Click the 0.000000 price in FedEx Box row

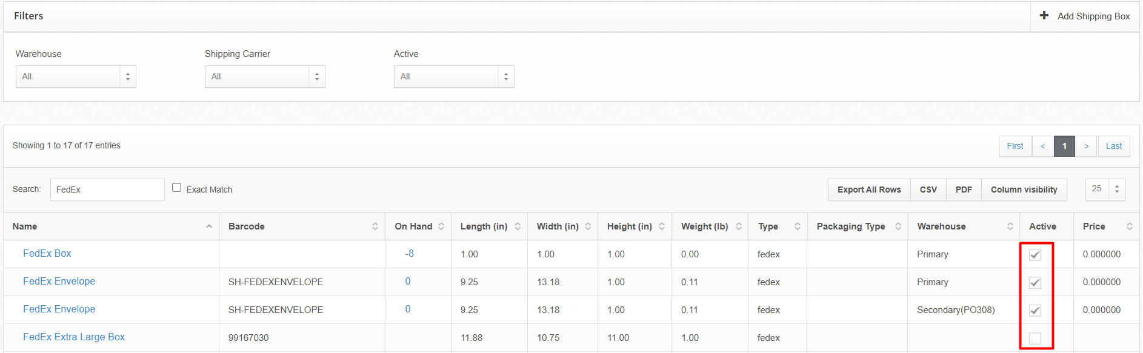[x=1102, y=254]
